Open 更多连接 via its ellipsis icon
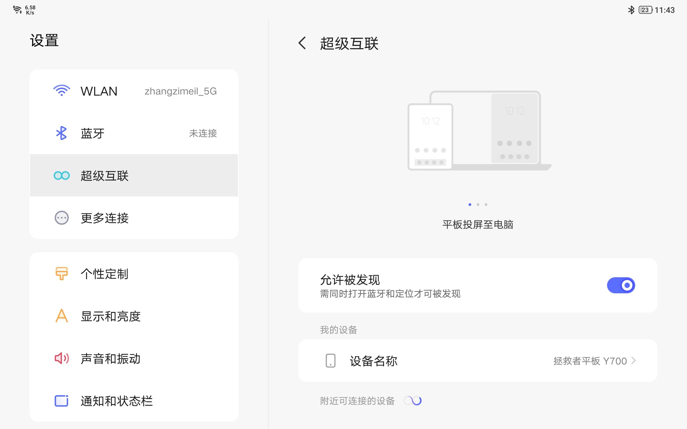Image resolution: width=687 pixels, height=429 pixels. tap(61, 218)
